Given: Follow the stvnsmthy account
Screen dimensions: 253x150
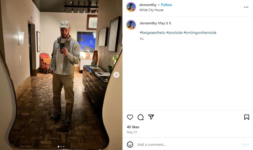Looking at the screenshot, I should [x=166, y=5].
